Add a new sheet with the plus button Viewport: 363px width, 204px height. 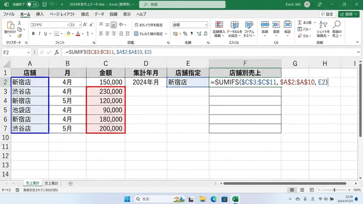point(71,183)
